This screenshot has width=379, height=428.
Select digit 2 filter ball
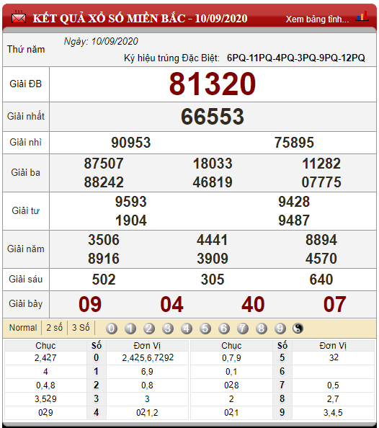pos(149,329)
